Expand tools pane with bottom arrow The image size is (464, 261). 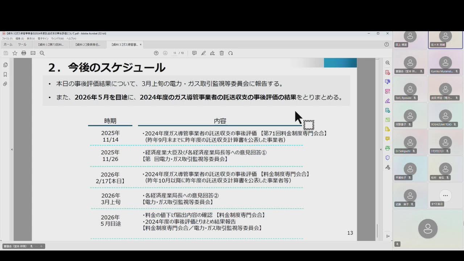[388, 236]
